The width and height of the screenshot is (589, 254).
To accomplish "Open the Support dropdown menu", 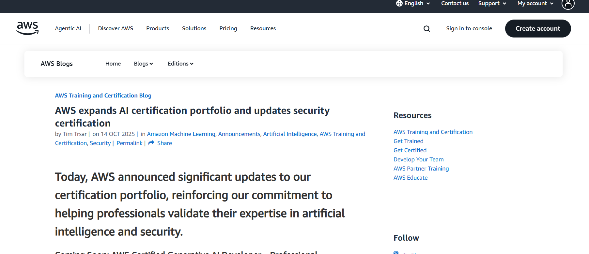I will click(x=492, y=3).
